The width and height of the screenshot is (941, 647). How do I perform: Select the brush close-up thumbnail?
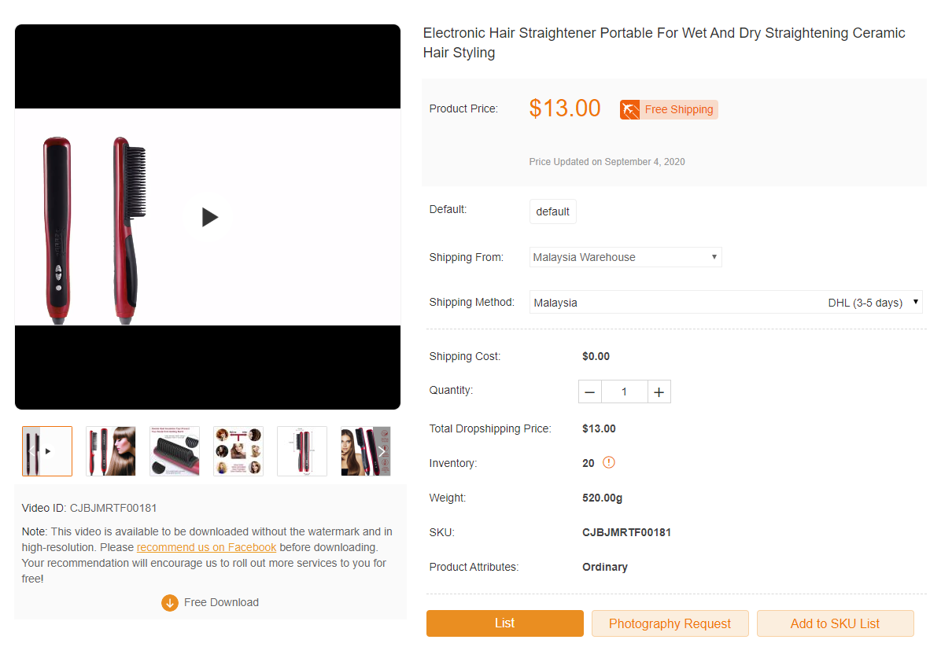click(175, 451)
